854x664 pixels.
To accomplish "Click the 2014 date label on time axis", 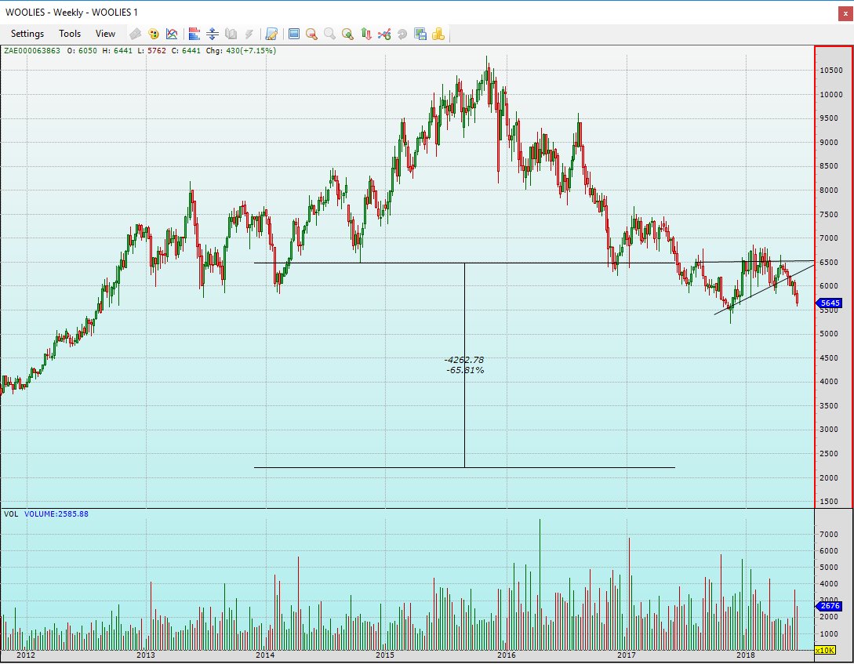I will click(265, 655).
